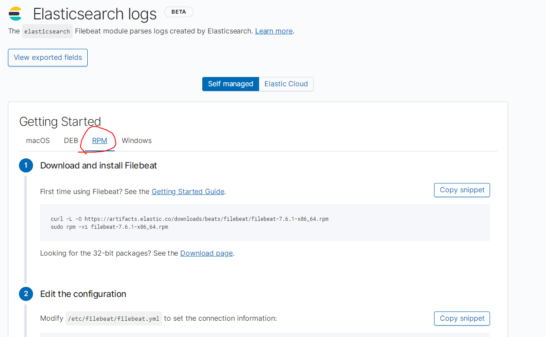The height and width of the screenshot is (337, 546).
Task: Click the Elasticsearch logo icon
Action: [15, 14]
